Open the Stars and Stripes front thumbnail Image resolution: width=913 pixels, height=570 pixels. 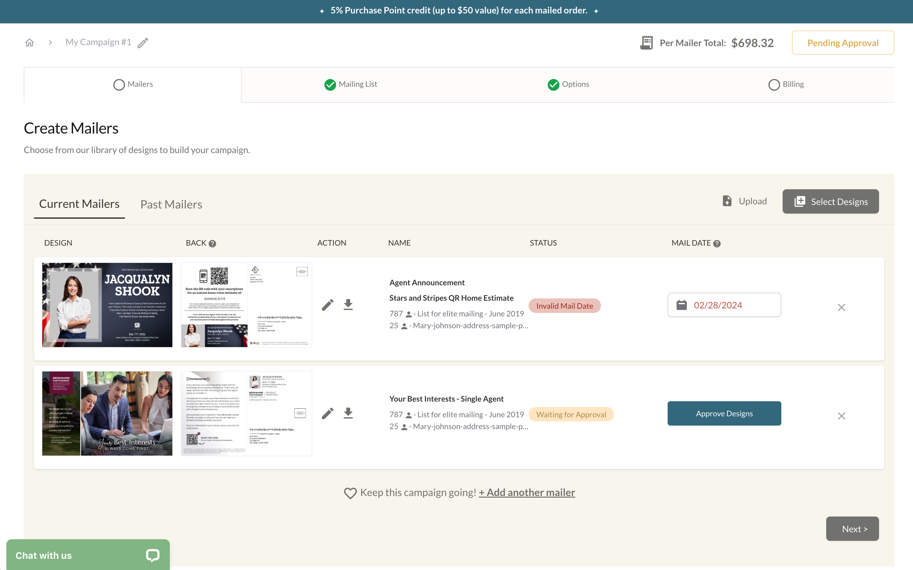(107, 305)
